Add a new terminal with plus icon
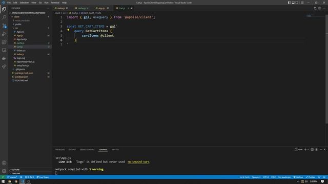This screenshot has width=328, height=184. [x=305, y=150]
